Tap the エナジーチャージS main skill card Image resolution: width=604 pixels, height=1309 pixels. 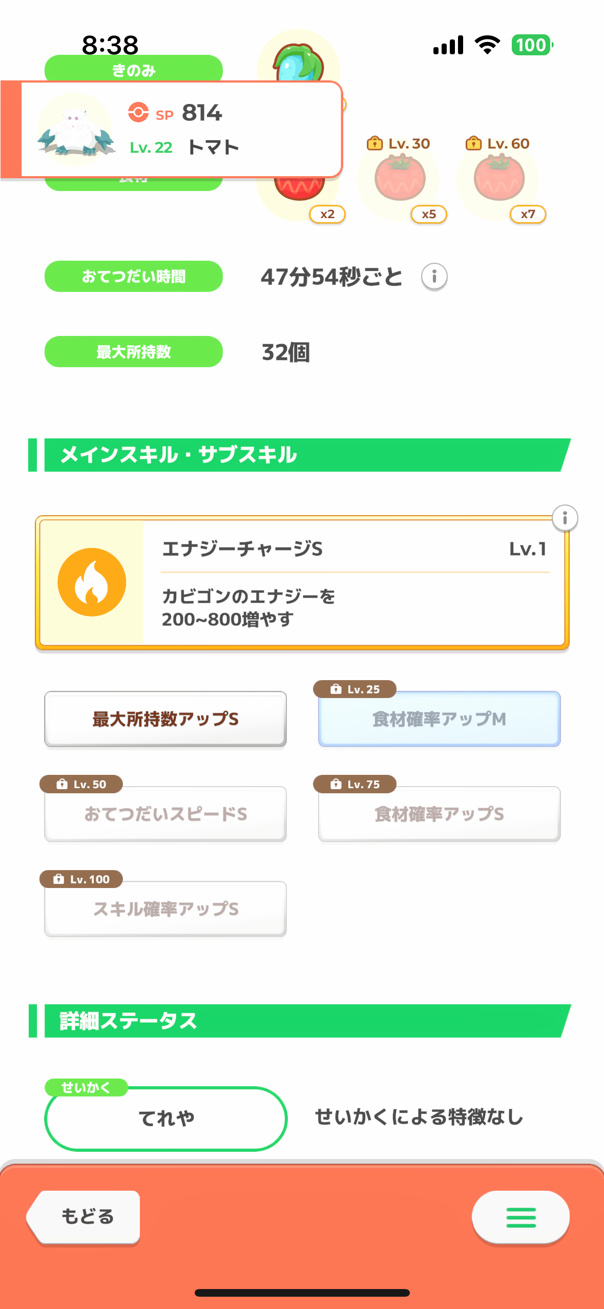pos(353,583)
